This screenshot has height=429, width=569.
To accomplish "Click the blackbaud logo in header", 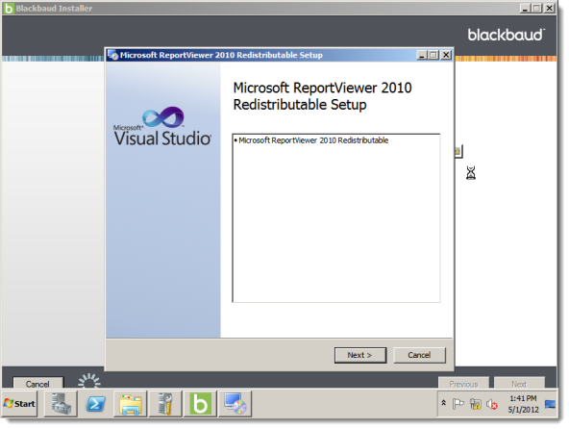I will click(x=507, y=35).
